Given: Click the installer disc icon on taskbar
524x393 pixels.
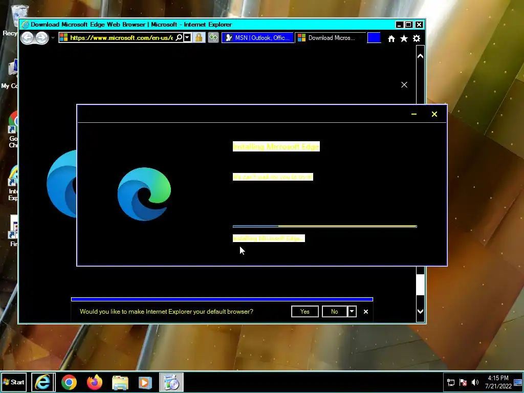Looking at the screenshot, I should (x=171, y=382).
